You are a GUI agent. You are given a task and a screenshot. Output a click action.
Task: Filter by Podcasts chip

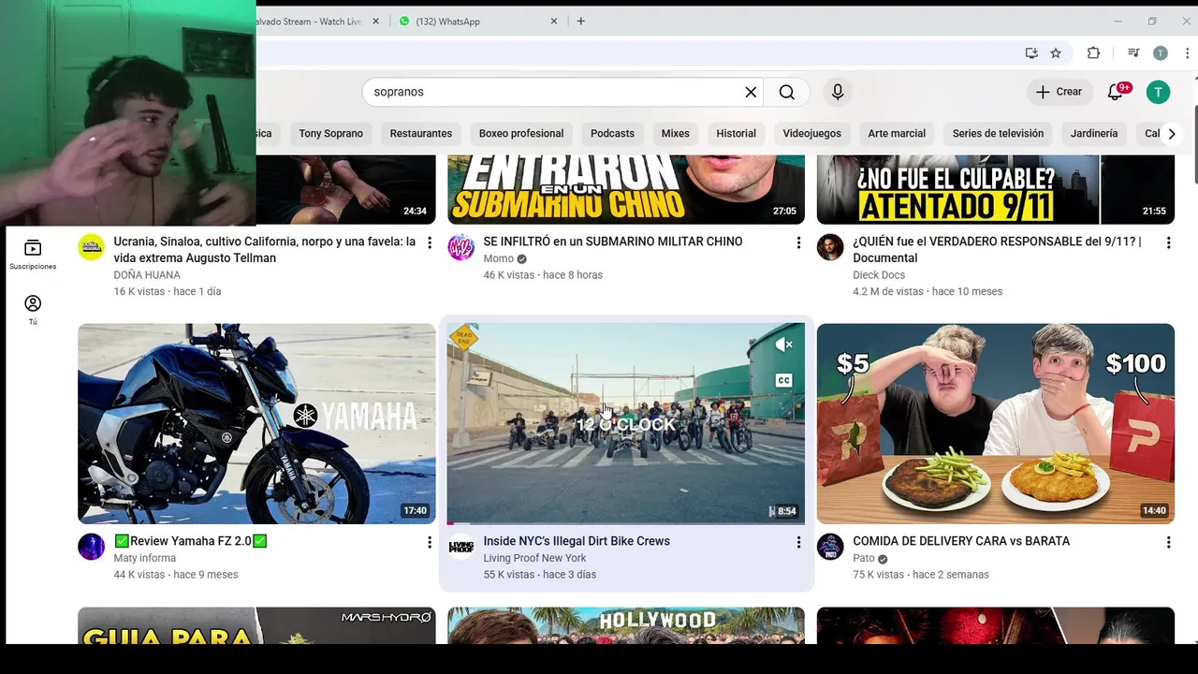[x=612, y=133]
